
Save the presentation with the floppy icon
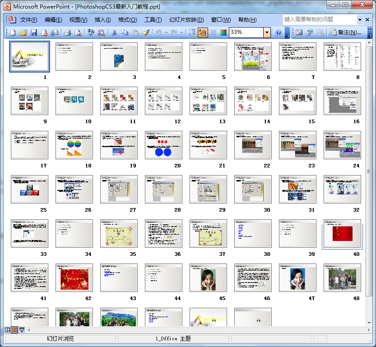click(34, 32)
